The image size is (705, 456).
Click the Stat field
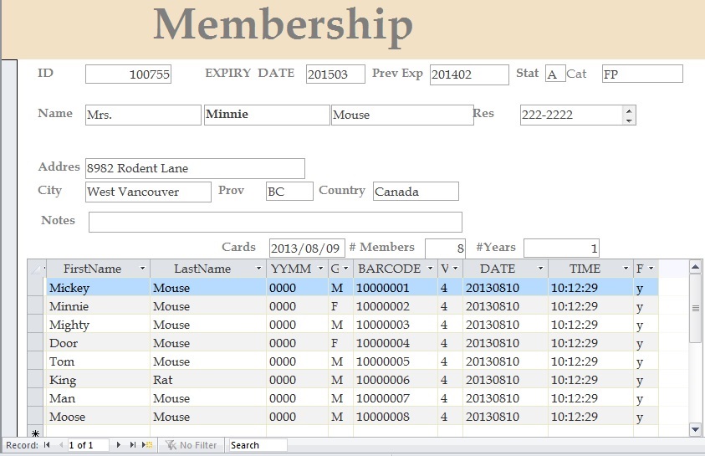[555, 74]
